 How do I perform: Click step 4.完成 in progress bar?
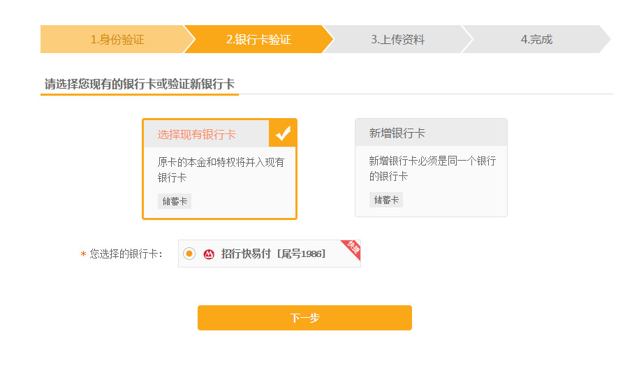(536, 39)
